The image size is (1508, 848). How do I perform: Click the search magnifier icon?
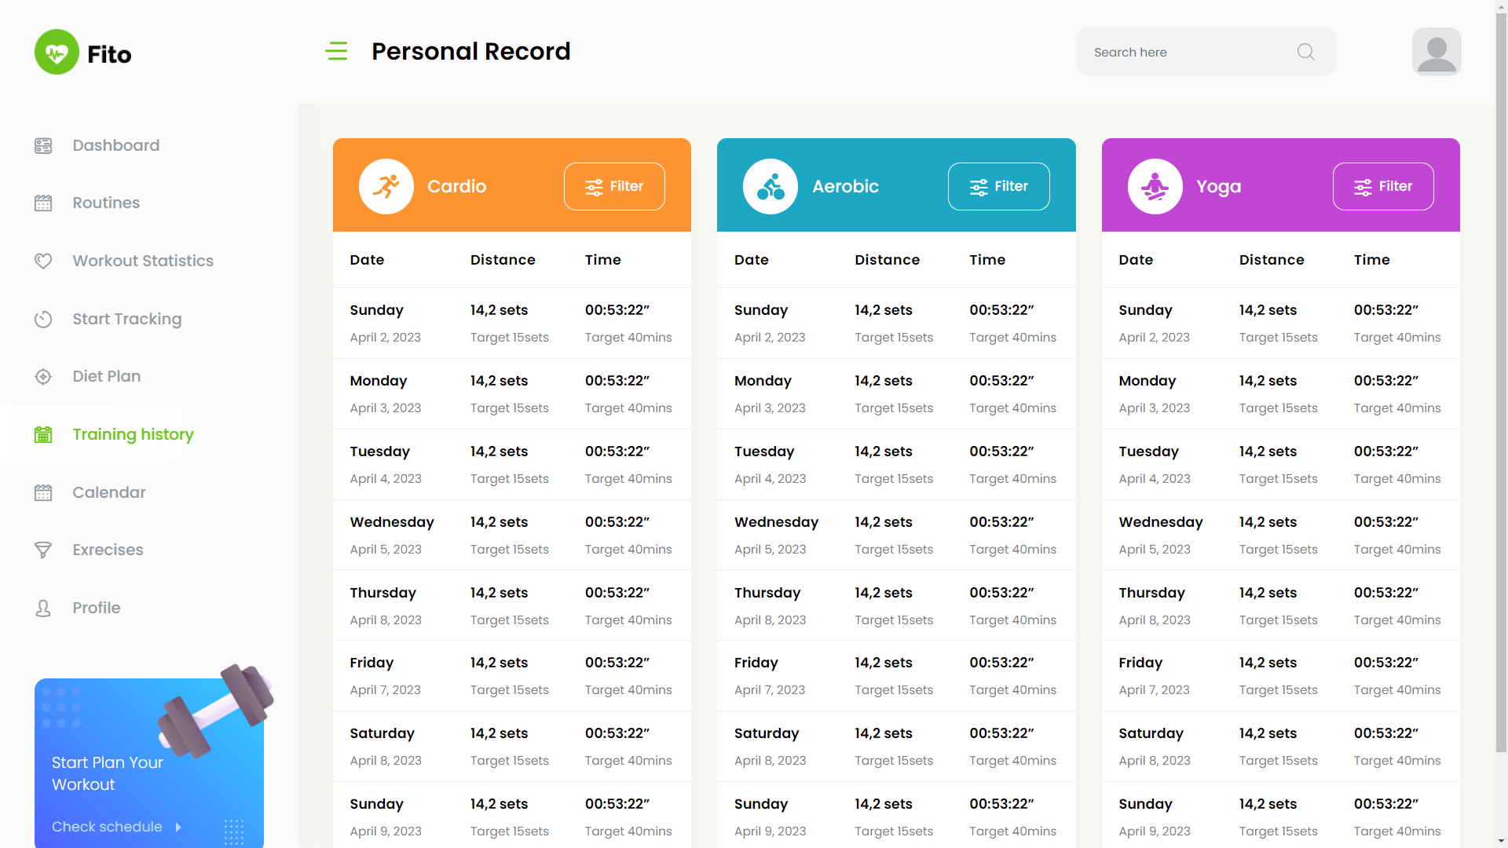pos(1305,52)
